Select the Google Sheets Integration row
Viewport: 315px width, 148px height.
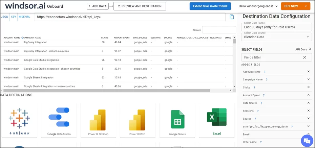(x=117, y=78)
